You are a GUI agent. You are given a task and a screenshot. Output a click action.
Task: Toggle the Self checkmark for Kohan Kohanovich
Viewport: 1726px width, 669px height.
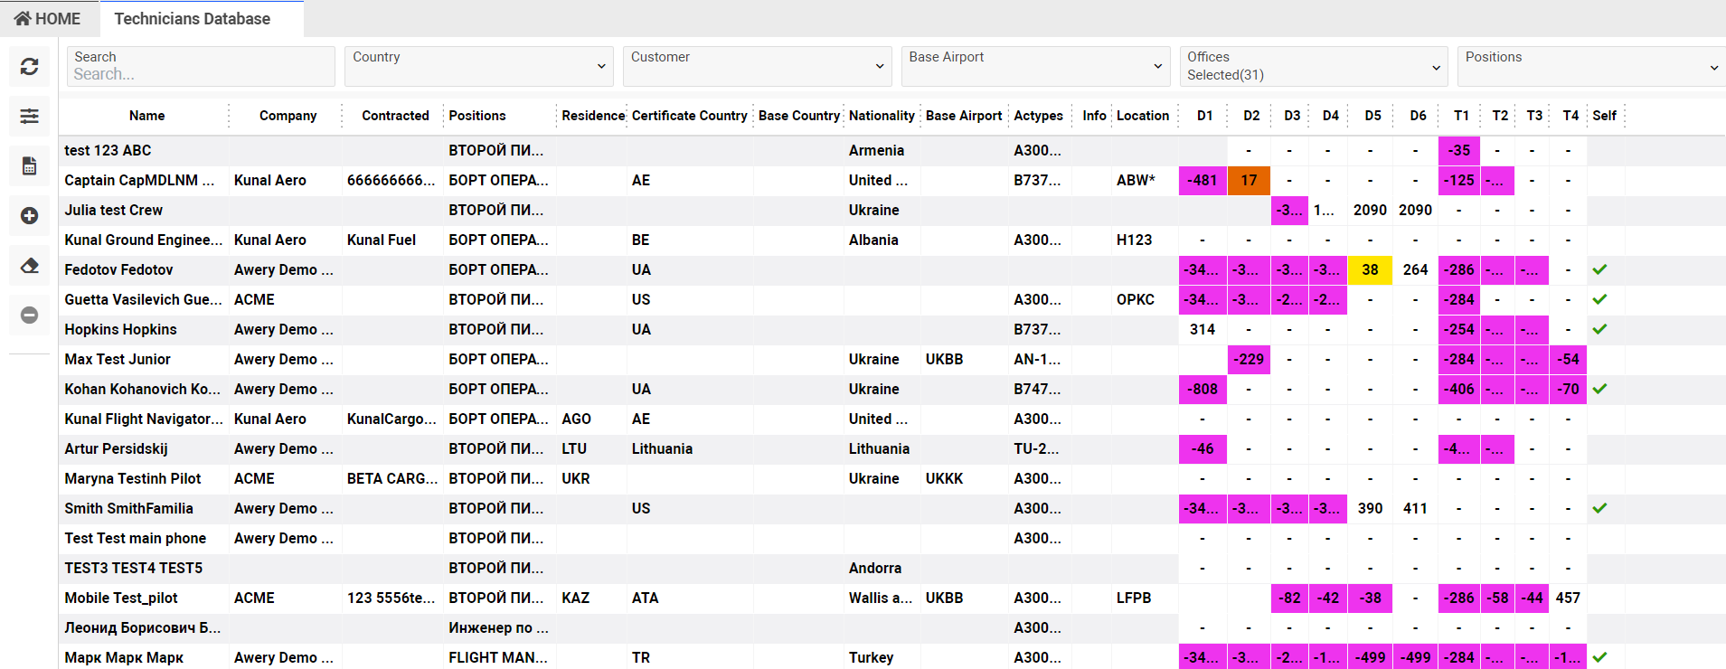point(1599,389)
